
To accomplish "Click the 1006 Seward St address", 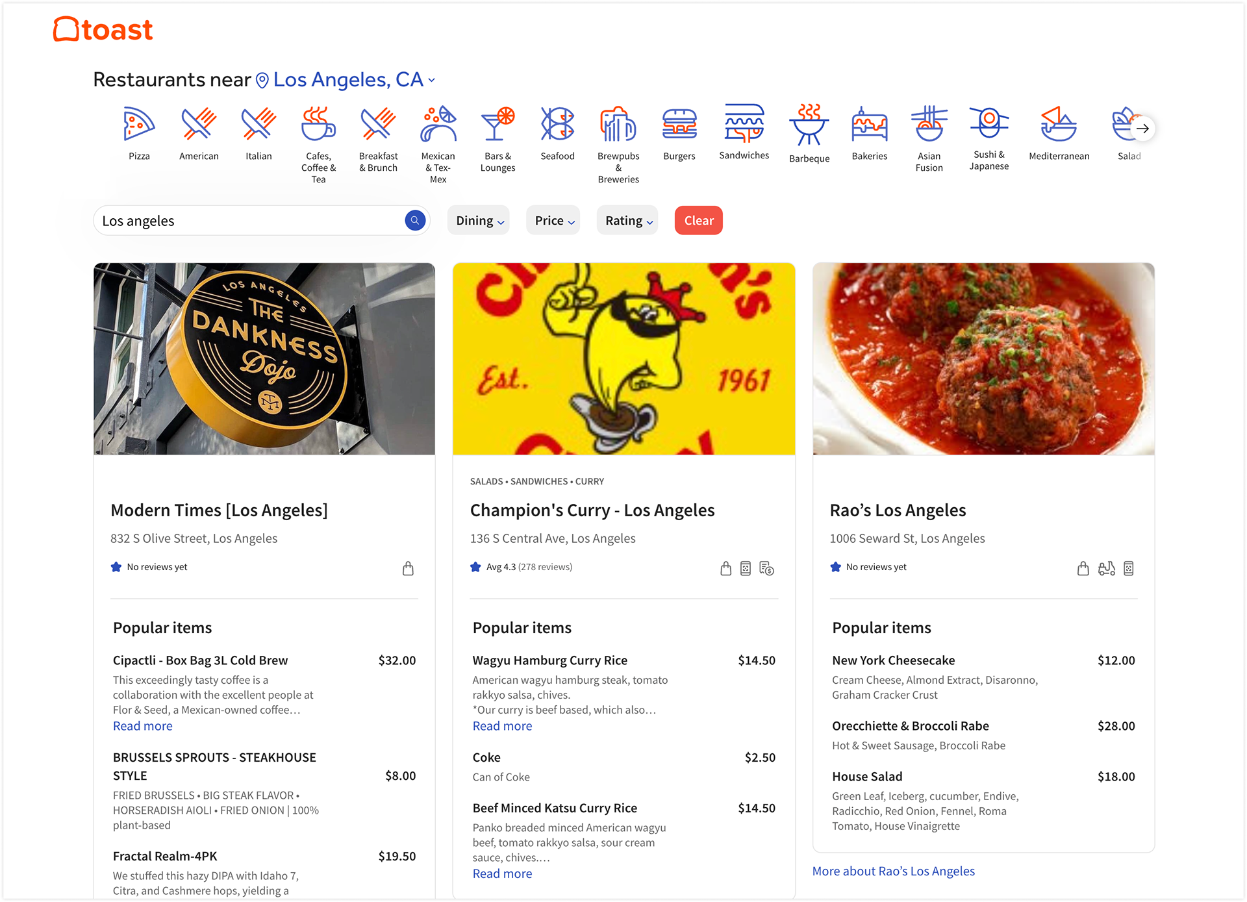I will (907, 538).
